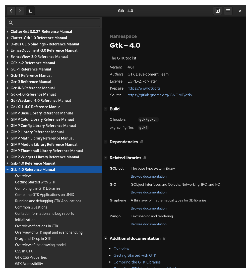Open Running and debugging GTK Applications
This screenshot has height=273, width=251.
pos(53,201)
